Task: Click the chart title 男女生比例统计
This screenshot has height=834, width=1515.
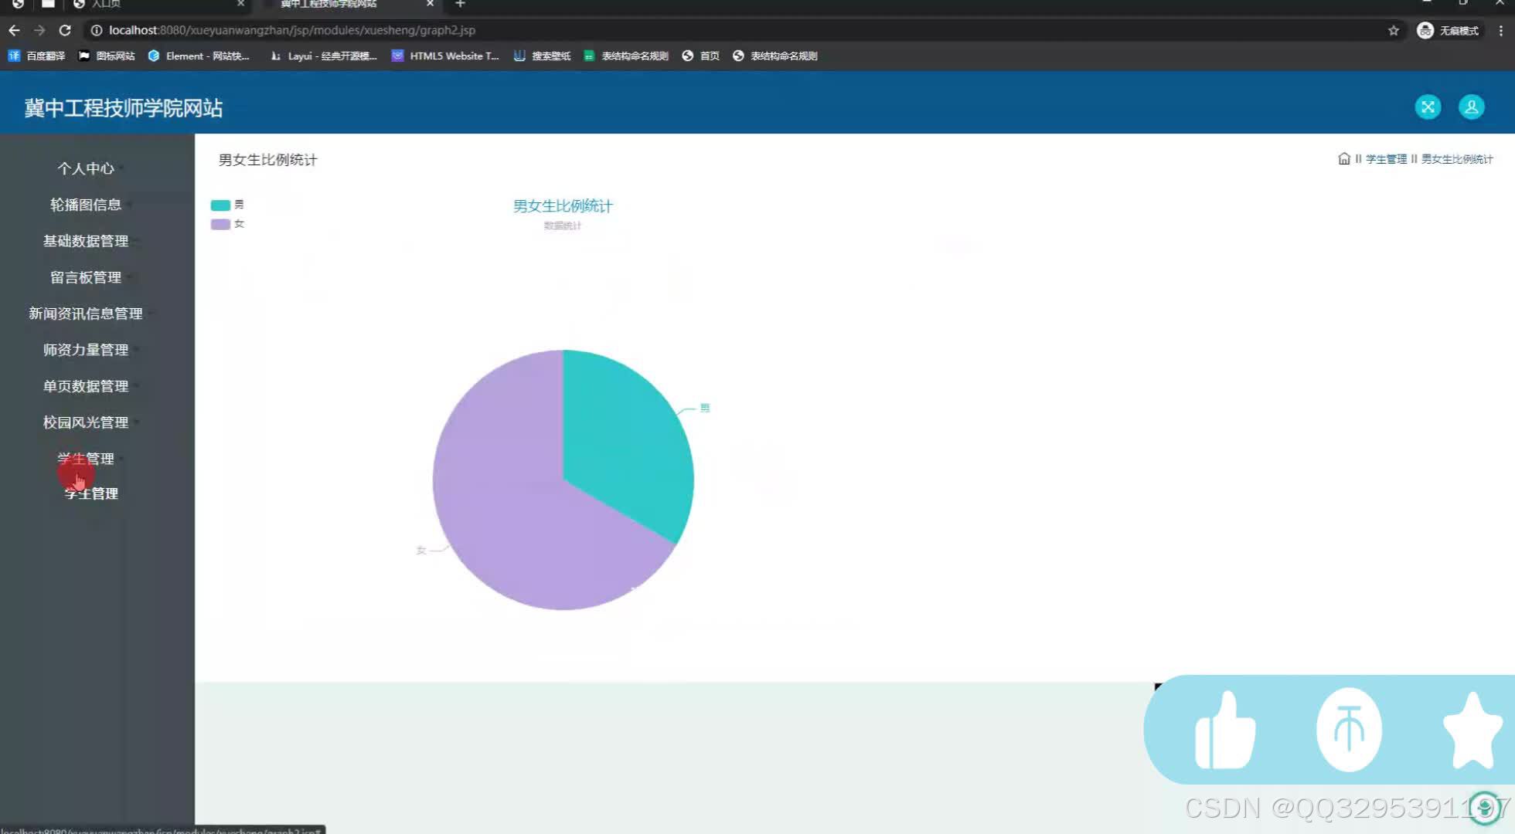Action: 563,206
